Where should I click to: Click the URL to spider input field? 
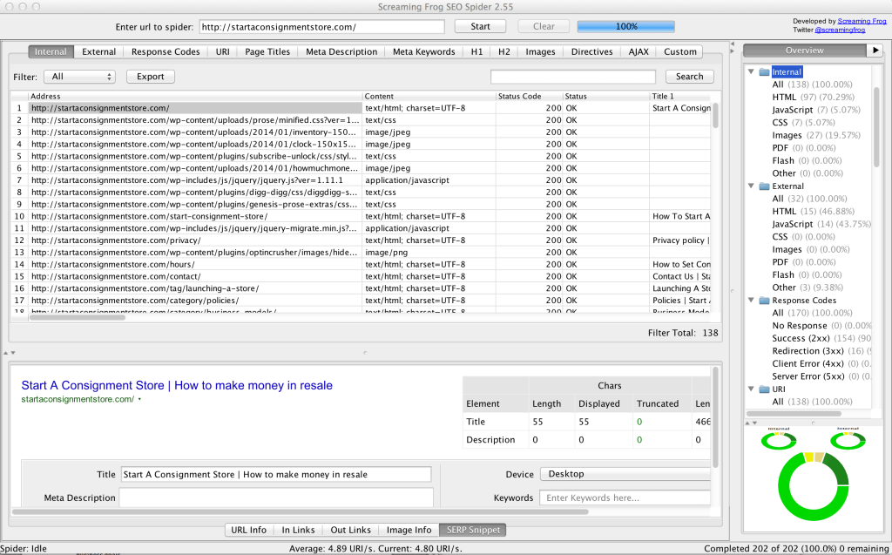pyautogui.click(x=322, y=27)
